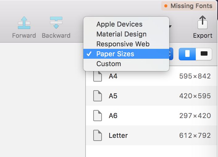Select Apple Devices from the menu
The height and width of the screenshot is (157, 218).
click(x=119, y=24)
